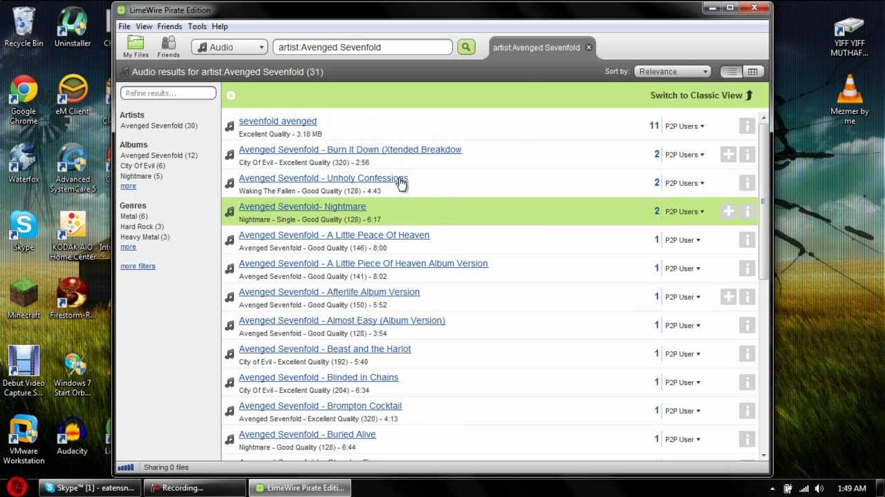Show info for Brompton Cocktail

(747, 411)
